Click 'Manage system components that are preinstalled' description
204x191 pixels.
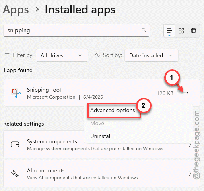95,149
